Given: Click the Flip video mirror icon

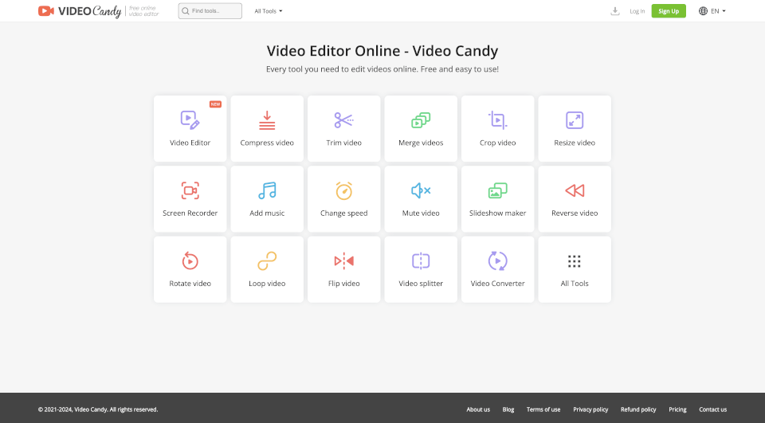Looking at the screenshot, I should pyautogui.click(x=343, y=260).
